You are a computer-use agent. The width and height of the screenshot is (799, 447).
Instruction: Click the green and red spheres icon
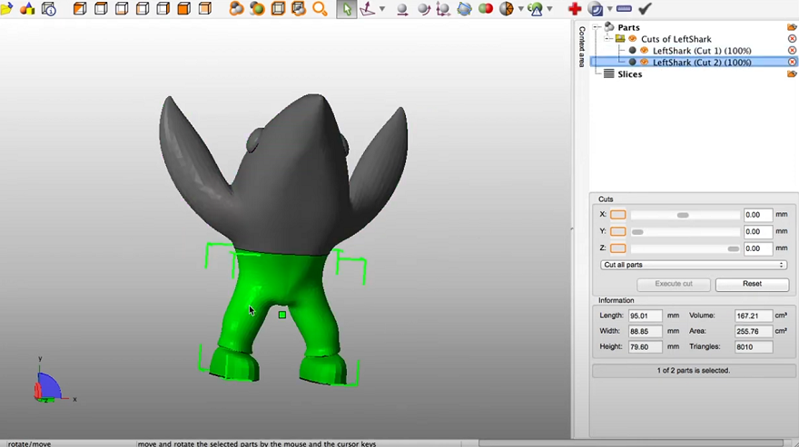[x=486, y=9]
